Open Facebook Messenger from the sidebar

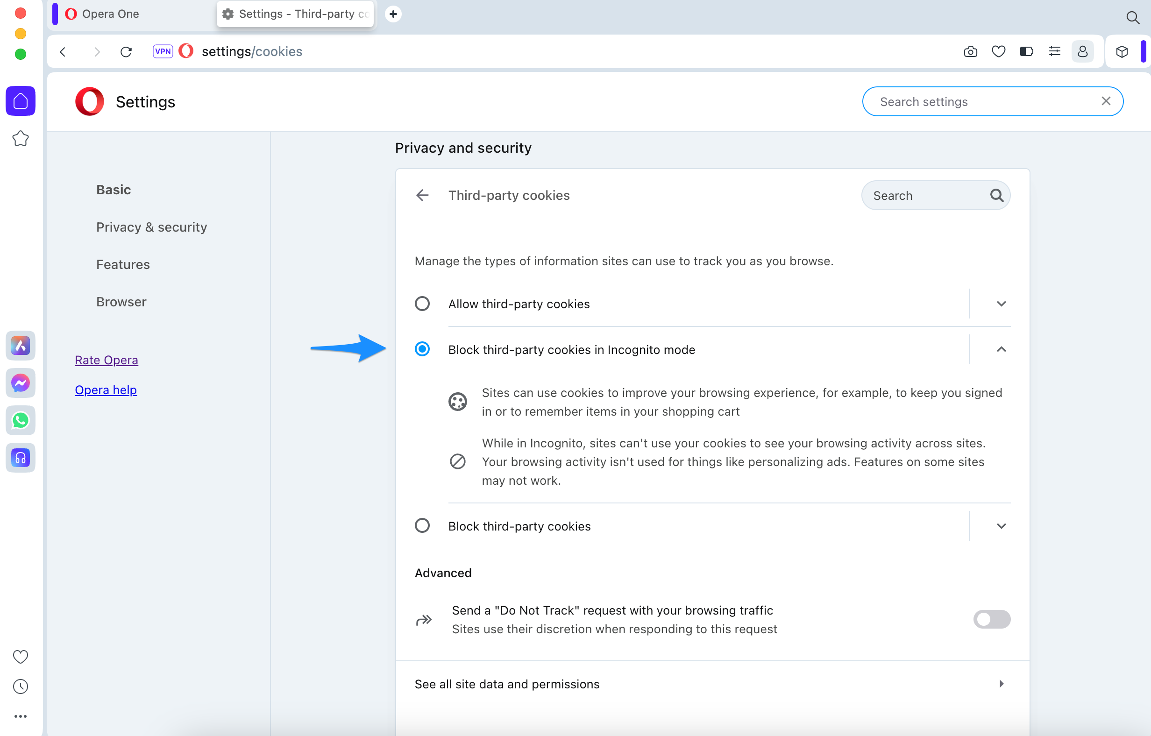point(20,383)
